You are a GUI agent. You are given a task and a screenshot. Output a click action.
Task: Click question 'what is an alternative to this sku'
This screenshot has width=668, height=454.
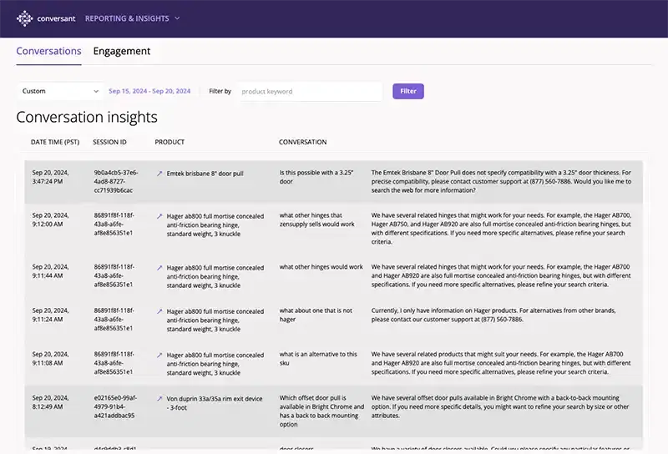(318, 359)
